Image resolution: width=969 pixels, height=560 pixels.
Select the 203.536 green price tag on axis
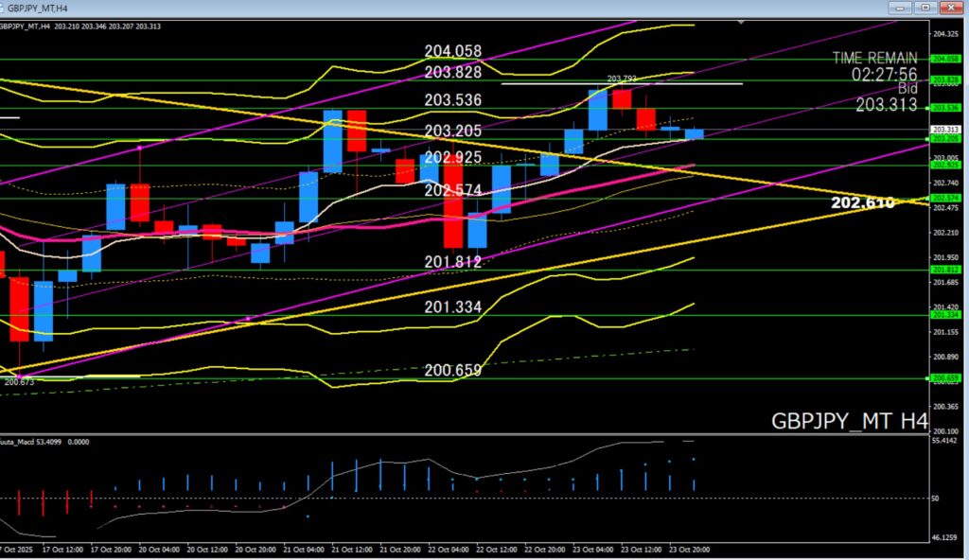[x=945, y=108]
